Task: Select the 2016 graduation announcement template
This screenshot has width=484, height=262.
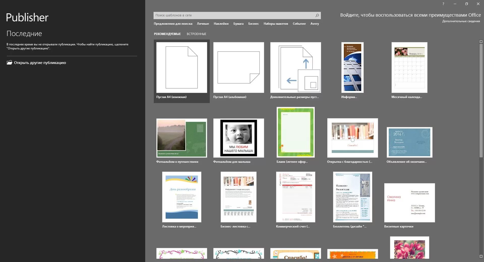Action: coord(410,142)
